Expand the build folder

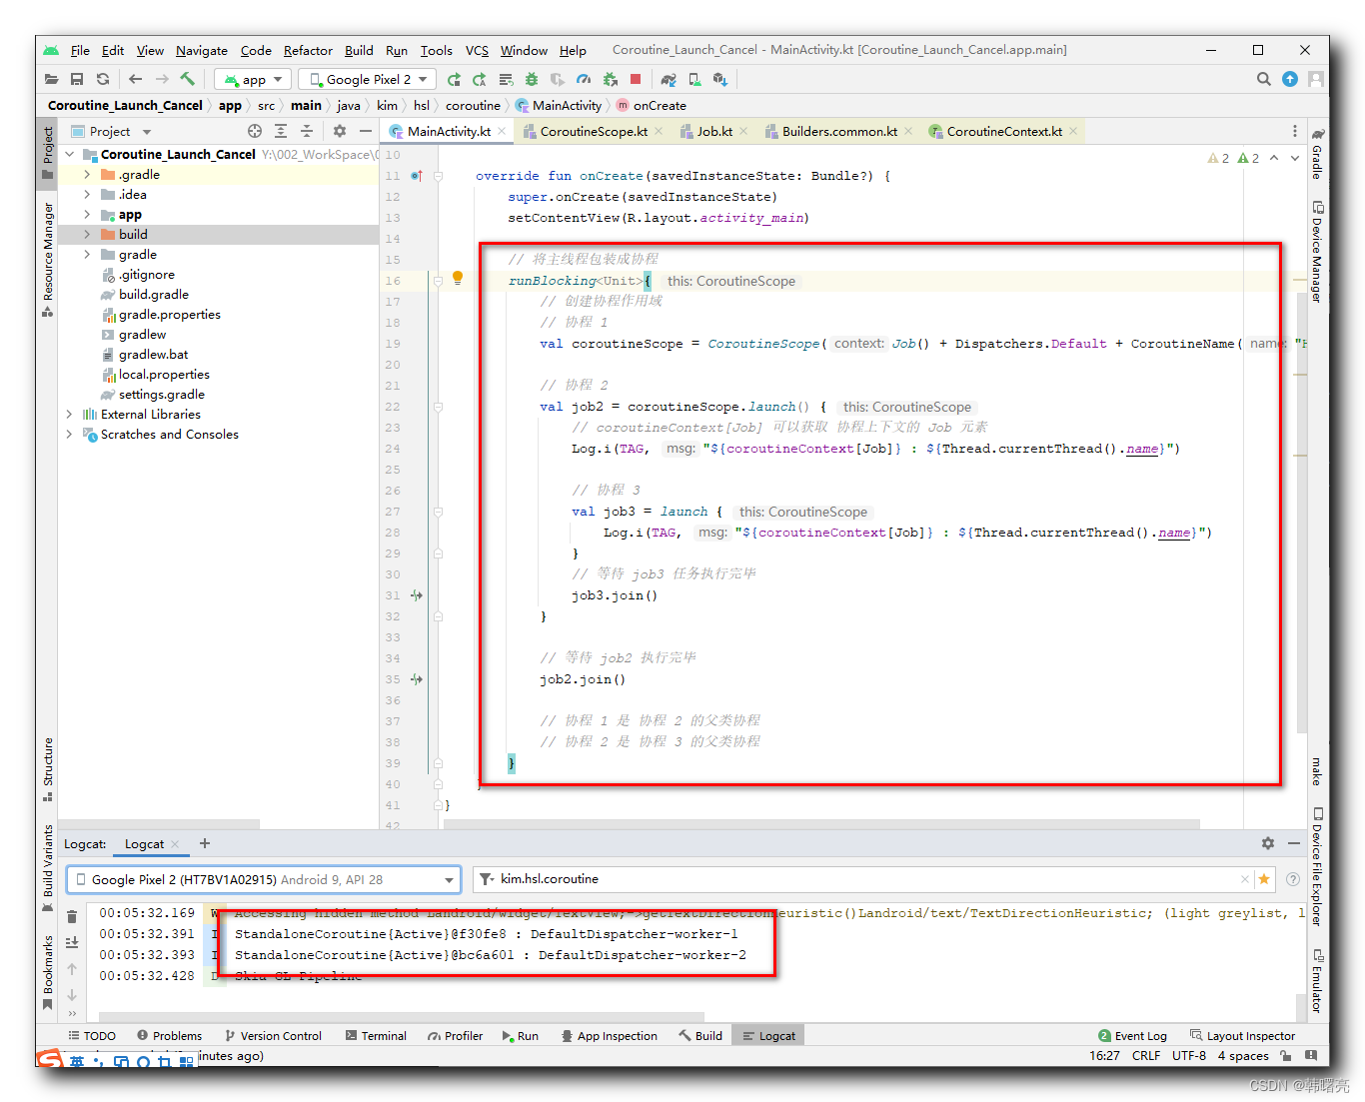point(87,234)
